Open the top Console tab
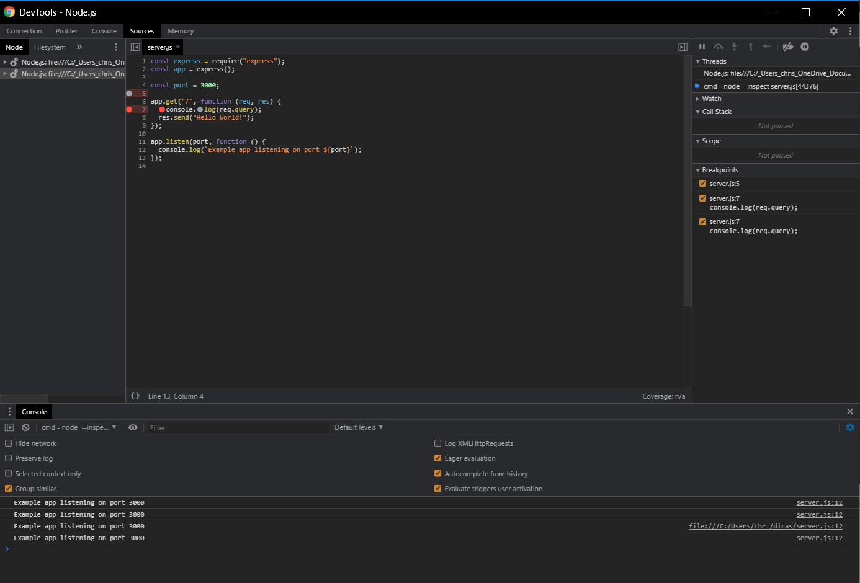The width and height of the screenshot is (860, 583). pos(104,31)
